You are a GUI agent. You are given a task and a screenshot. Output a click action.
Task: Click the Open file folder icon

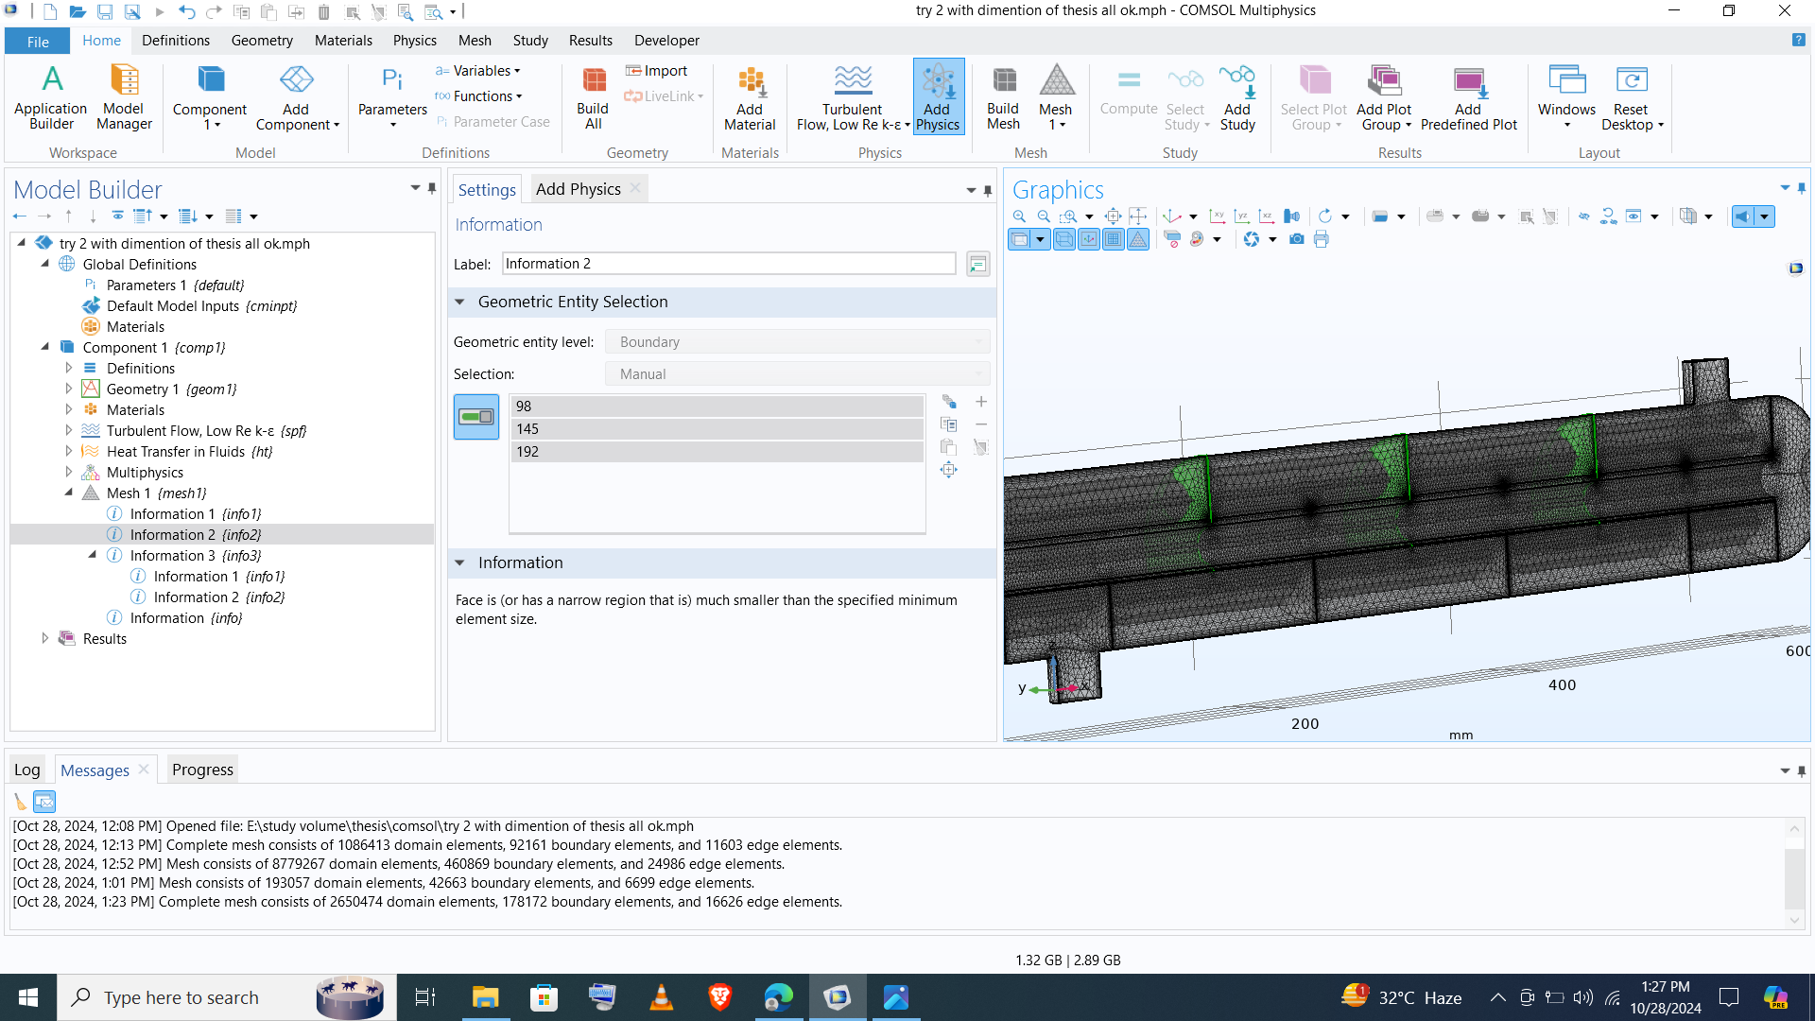point(78,12)
